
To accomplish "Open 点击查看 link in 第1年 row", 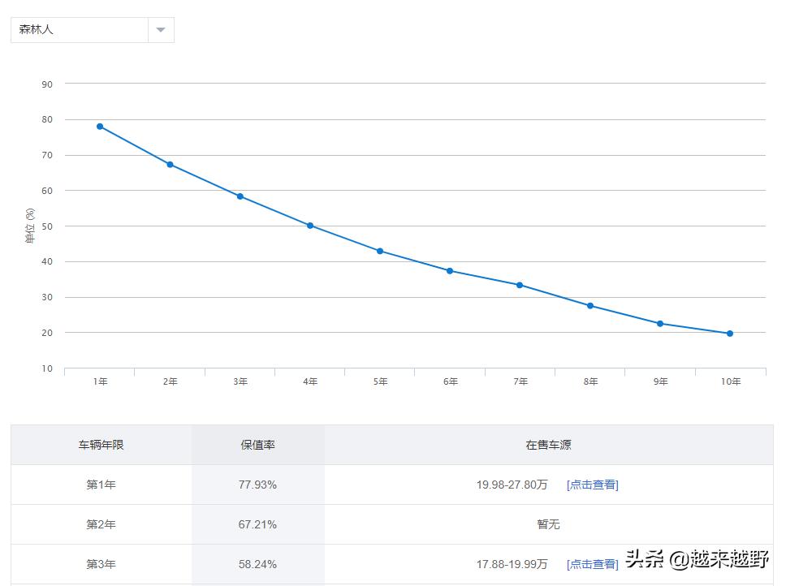I will [x=593, y=485].
